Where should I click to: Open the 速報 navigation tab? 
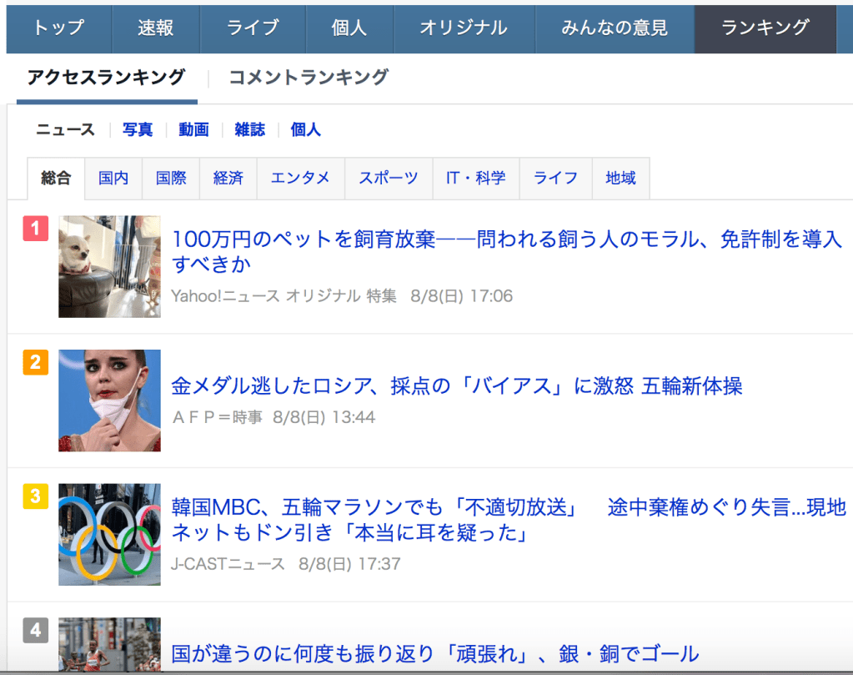(x=156, y=28)
